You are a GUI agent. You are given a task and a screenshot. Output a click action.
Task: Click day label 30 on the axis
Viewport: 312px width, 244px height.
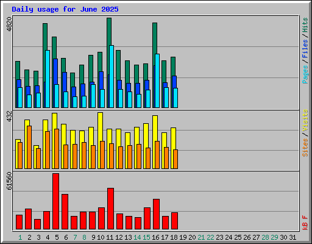283,237
